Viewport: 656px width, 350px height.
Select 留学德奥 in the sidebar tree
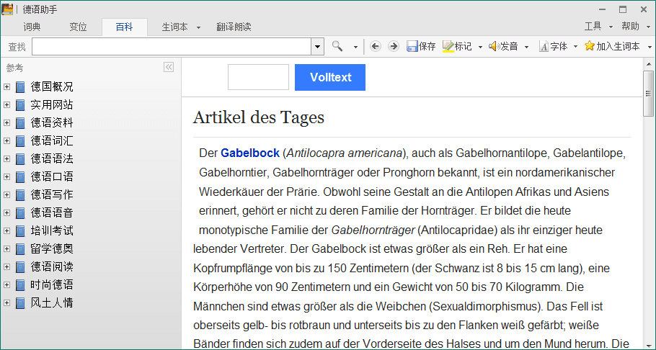pyautogui.click(x=51, y=249)
